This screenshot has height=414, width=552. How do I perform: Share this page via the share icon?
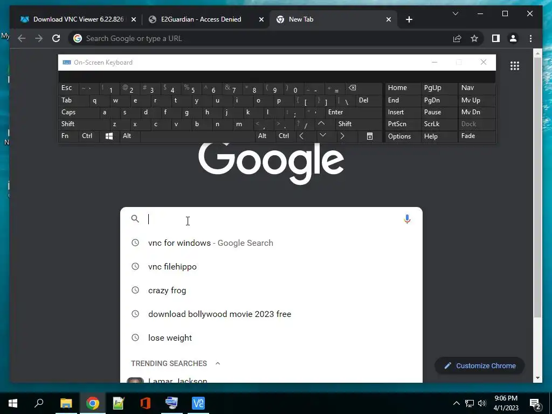[x=457, y=38]
